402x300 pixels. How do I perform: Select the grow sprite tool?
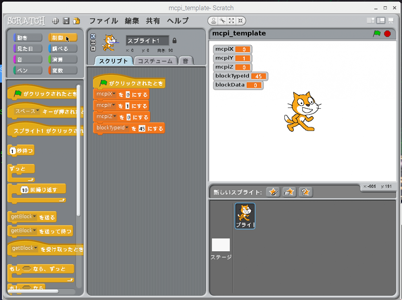(x=231, y=21)
